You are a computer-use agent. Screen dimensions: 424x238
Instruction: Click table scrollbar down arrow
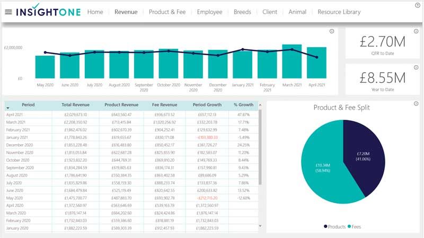[x=260, y=226]
